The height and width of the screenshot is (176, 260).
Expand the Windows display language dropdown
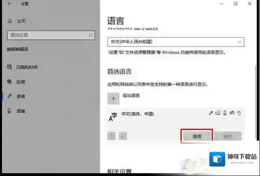[x=176, y=42]
